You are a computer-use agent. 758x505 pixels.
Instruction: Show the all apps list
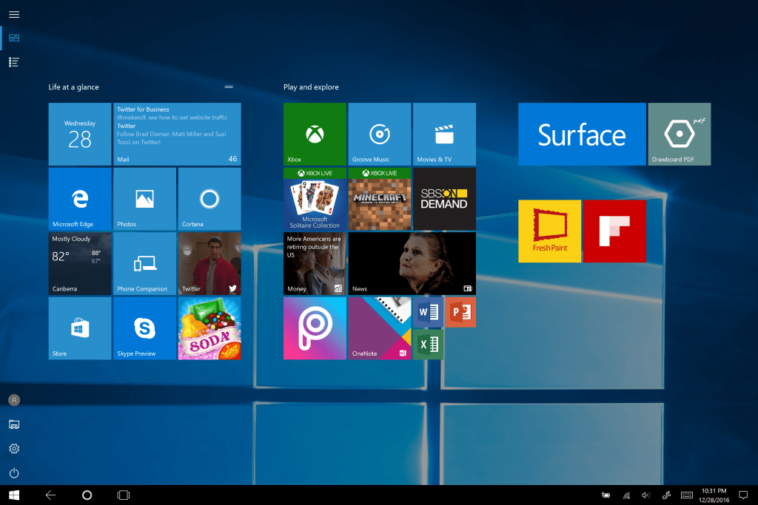[x=14, y=62]
